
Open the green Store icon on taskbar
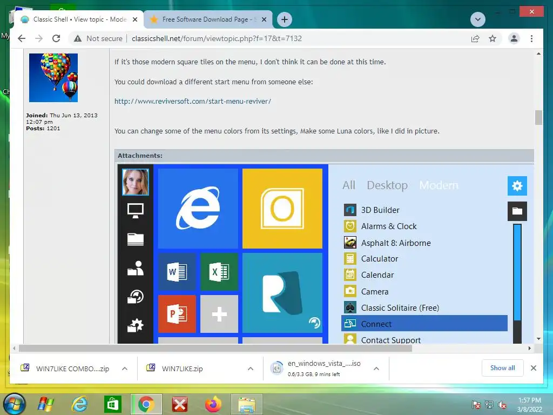(112, 404)
